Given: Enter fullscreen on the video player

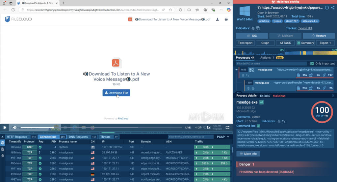Looking at the screenshot, I should [227, 127].
